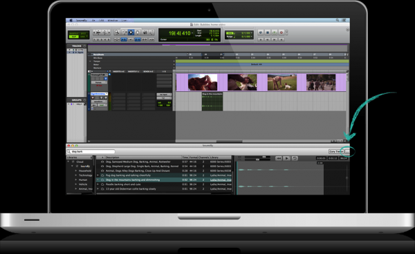Click the dog bark search field
Image resolution: width=415 pixels, height=254 pixels.
coord(91,152)
